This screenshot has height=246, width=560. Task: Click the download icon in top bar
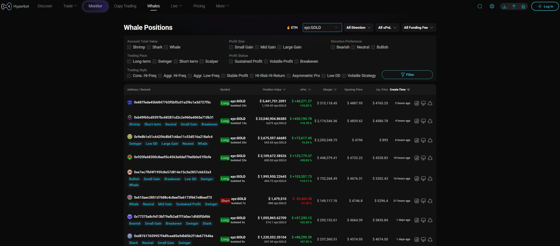(x=504, y=6)
